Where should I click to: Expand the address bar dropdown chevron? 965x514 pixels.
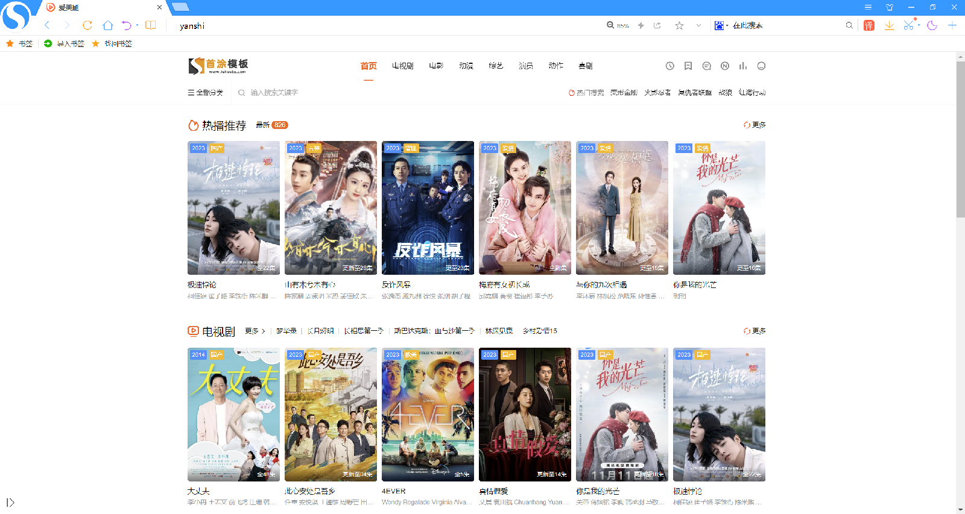(698, 25)
